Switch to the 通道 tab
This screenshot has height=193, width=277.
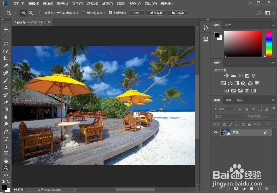228,100
